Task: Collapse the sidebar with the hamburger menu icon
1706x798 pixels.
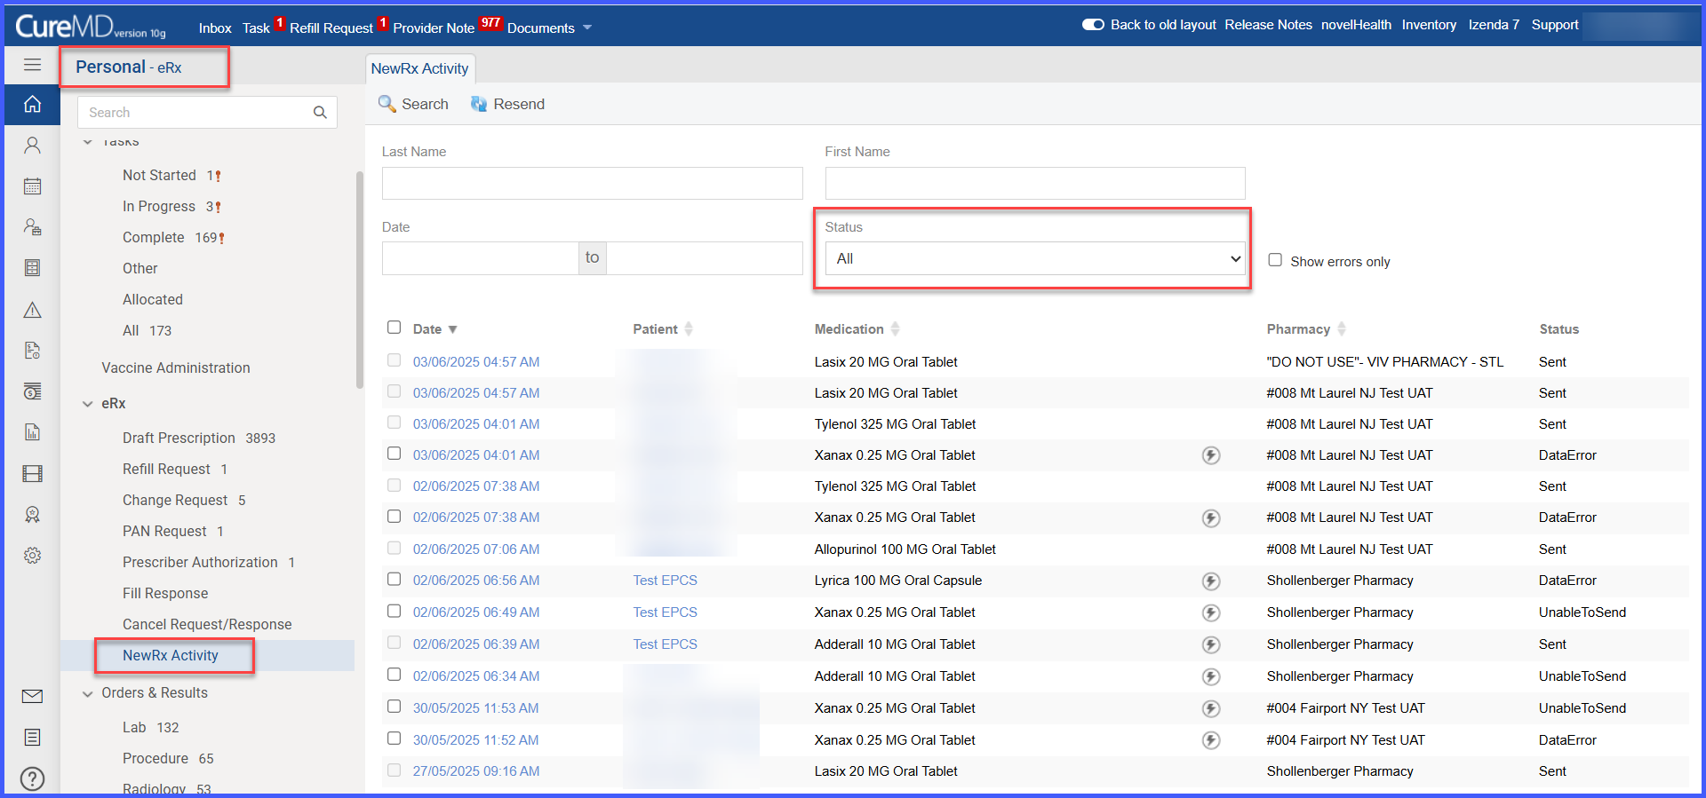Action: pos(32,65)
